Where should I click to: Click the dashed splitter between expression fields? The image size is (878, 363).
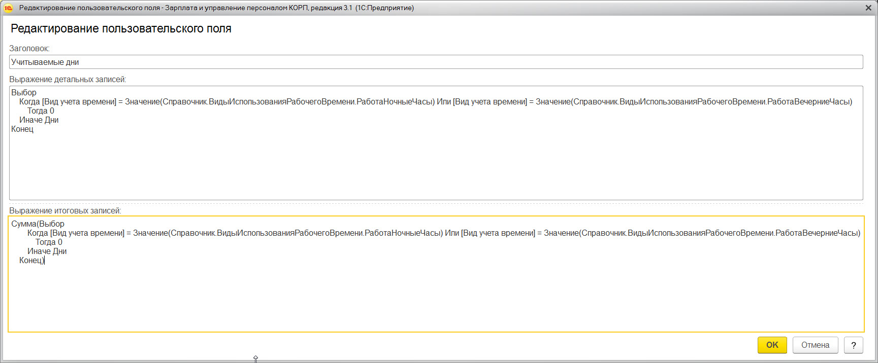coord(436,203)
